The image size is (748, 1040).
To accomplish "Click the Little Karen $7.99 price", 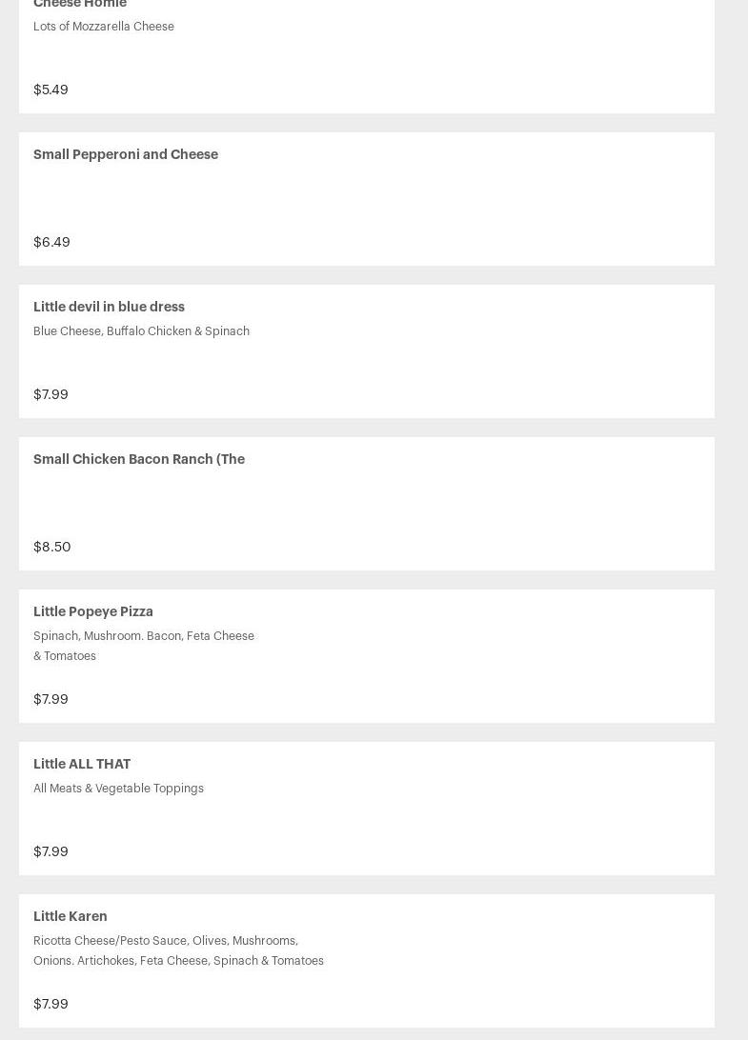I will click(x=51, y=1004).
